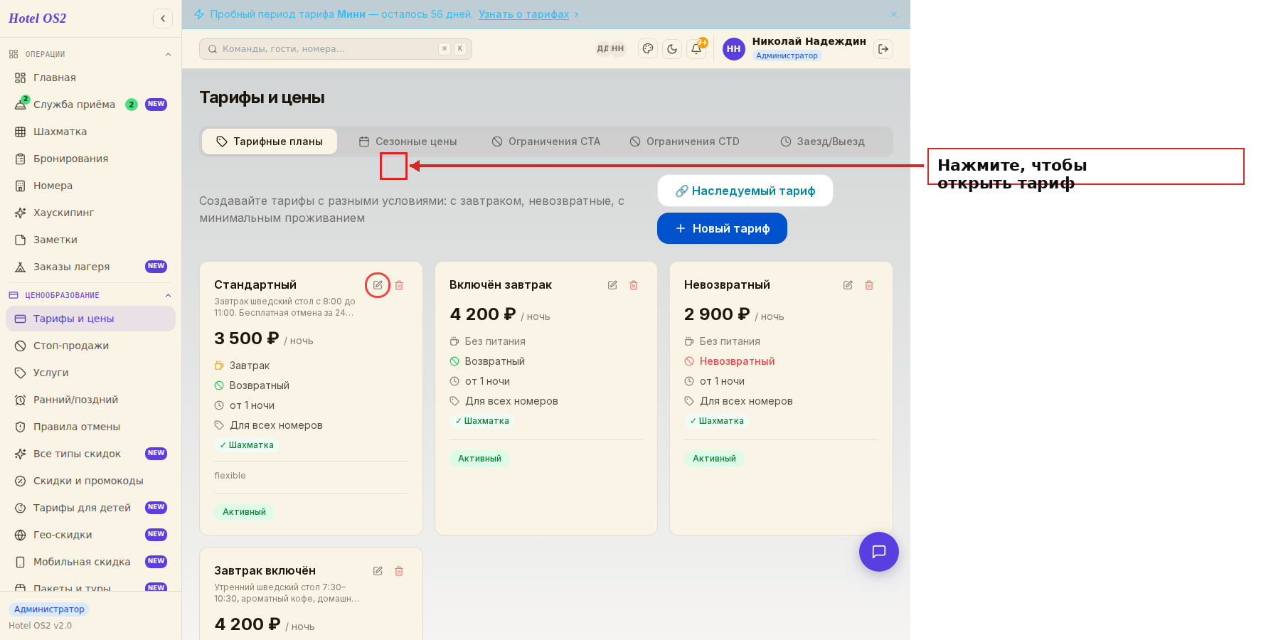Open the Ограничения CTA tab
The width and height of the screenshot is (1261, 640).
point(546,142)
